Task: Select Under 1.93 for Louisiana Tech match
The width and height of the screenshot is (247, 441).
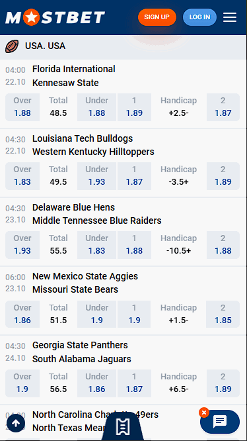Action: 96,176
